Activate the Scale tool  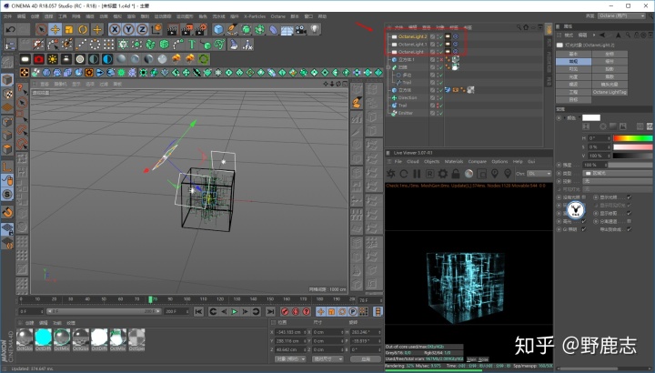point(69,29)
